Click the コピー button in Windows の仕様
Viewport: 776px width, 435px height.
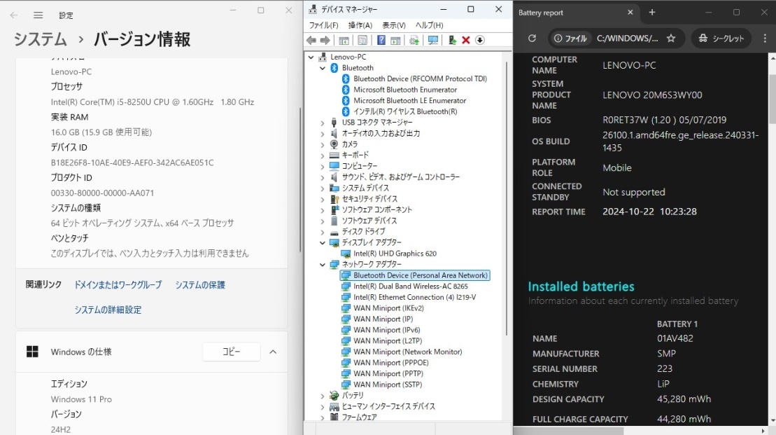coord(231,352)
